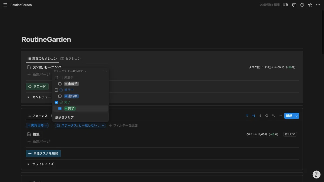The width and height of the screenshot is (324, 182).
Task: Open the top-right page options ellipsis
Action: click(318, 5)
